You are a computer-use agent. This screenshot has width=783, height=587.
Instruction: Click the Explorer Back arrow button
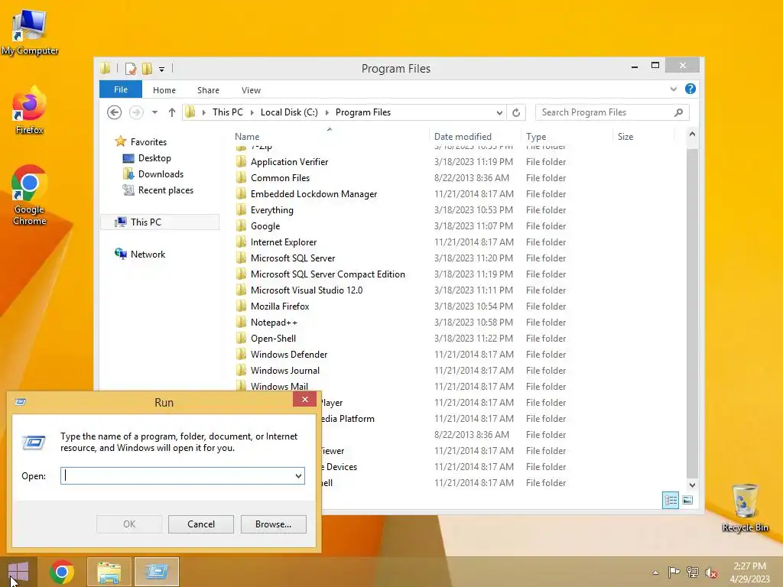click(x=115, y=112)
